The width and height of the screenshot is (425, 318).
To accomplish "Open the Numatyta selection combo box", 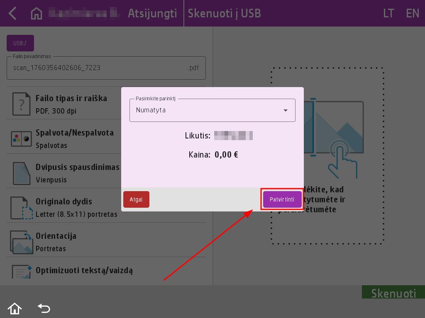I will point(208,110).
